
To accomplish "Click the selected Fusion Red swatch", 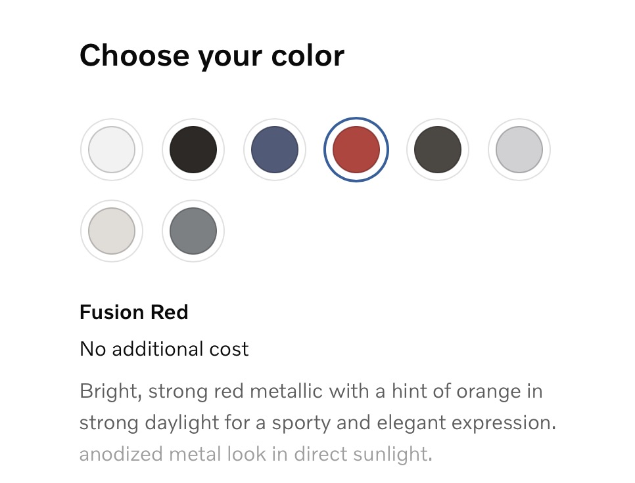I will [356, 150].
